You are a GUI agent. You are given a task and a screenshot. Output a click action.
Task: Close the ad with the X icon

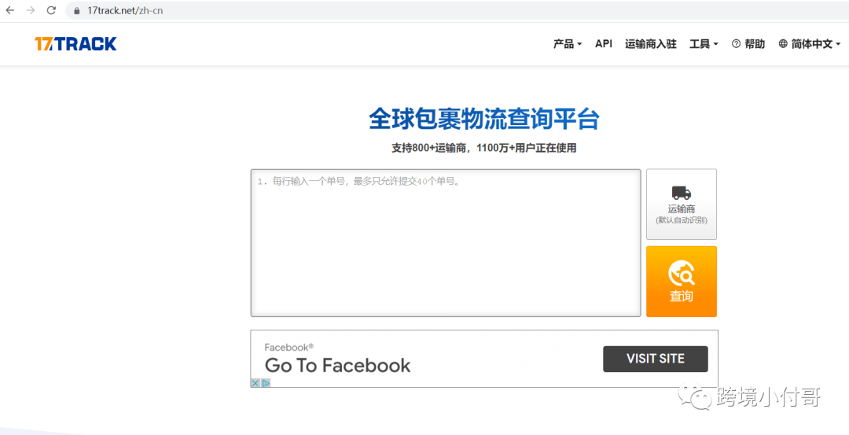[255, 383]
